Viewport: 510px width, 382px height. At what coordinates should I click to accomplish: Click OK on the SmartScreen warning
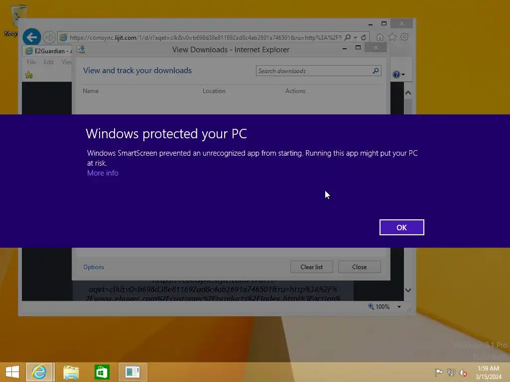click(x=402, y=227)
